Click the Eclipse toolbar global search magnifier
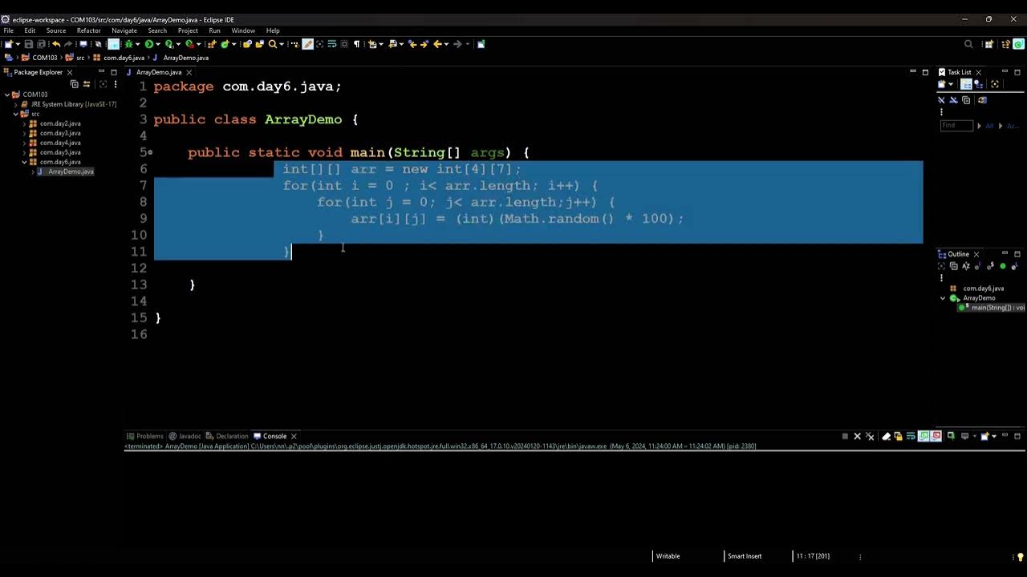The width and height of the screenshot is (1027, 577). [968, 44]
